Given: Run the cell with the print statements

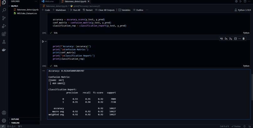Looking at the screenshot, I should (43, 42).
